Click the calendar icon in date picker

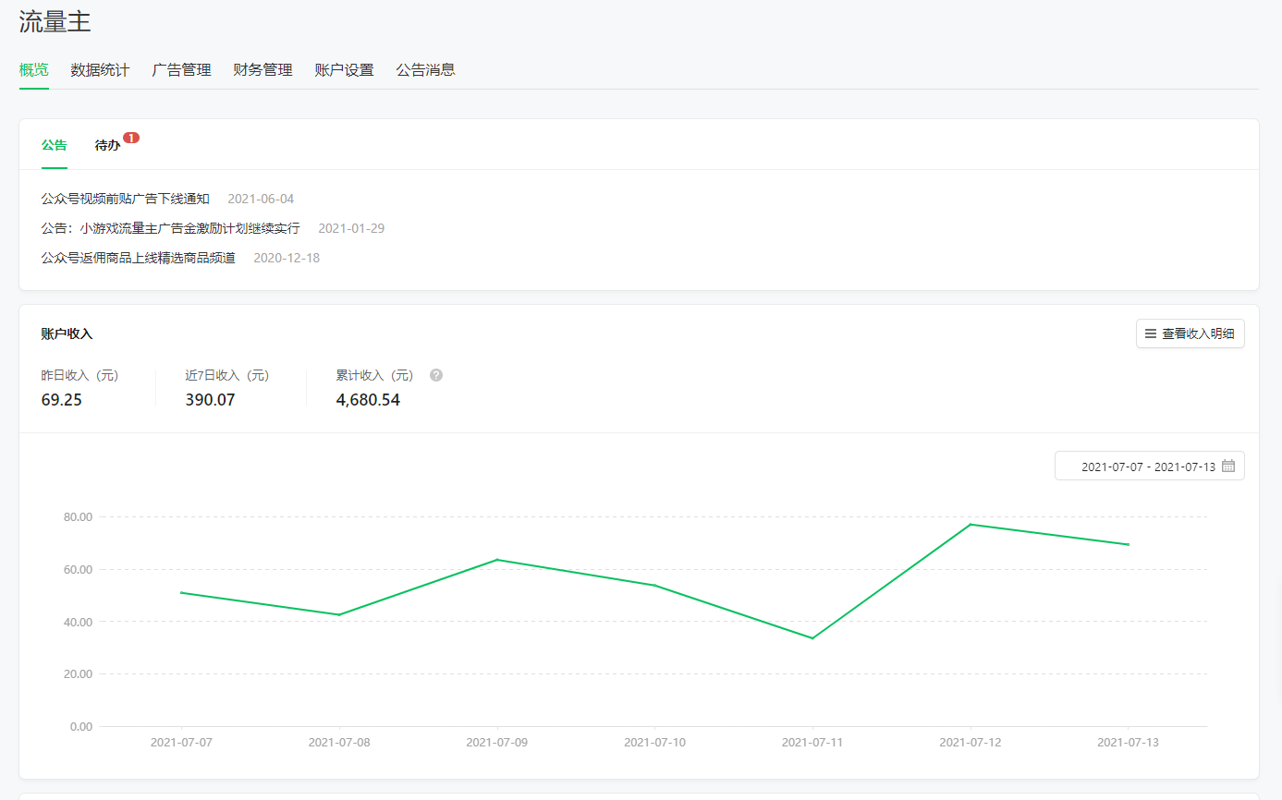pos(1228,467)
